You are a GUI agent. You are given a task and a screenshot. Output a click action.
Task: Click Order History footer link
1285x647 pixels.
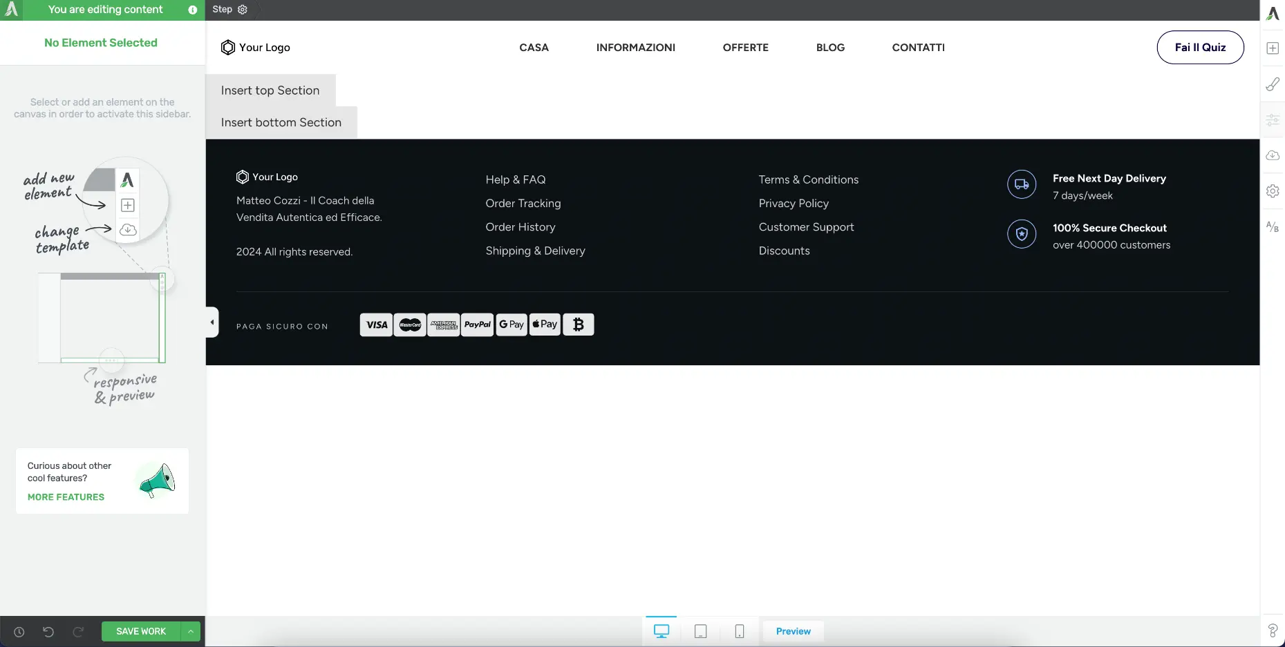click(520, 227)
